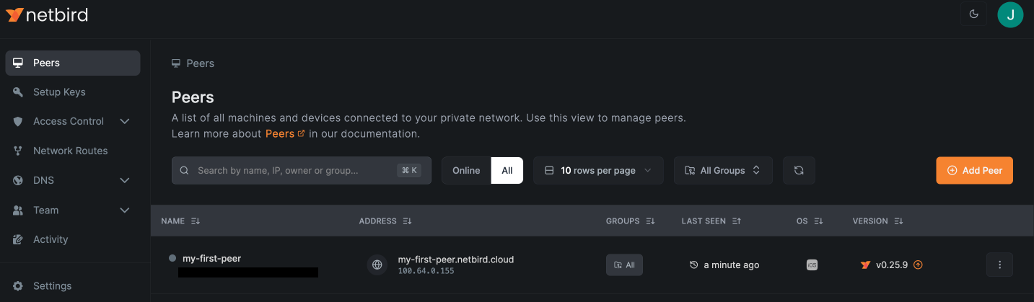The width and height of the screenshot is (1034, 302).
Task: Toggle dark mode moon icon
Action: point(974,14)
